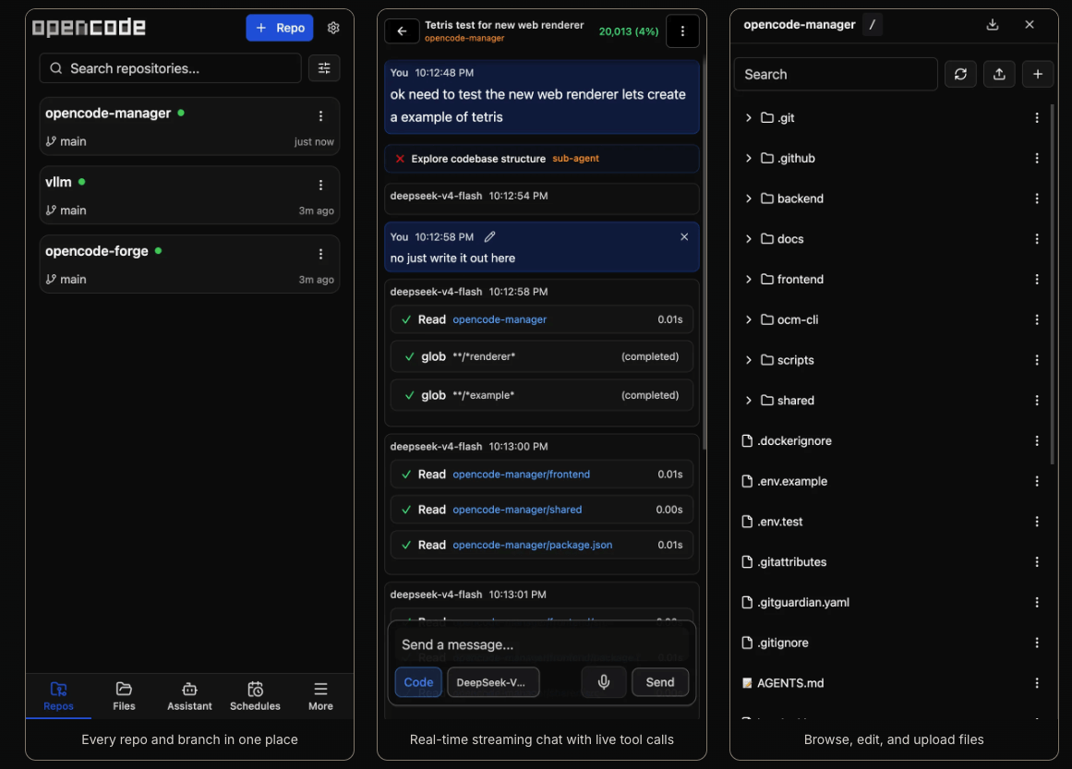Screen dimensions: 1072x769
Task: Switch to Schedules tab
Action: point(255,696)
